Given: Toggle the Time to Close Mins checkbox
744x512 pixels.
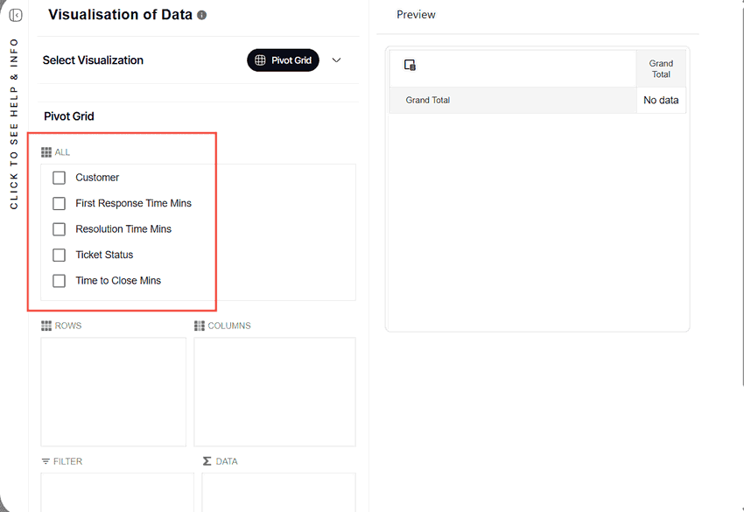Looking at the screenshot, I should (59, 281).
